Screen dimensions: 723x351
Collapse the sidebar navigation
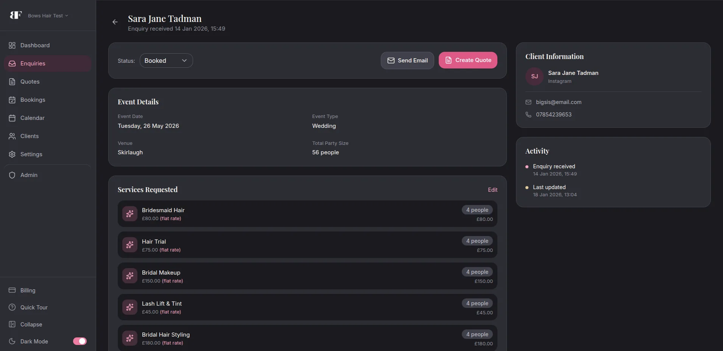coord(31,325)
